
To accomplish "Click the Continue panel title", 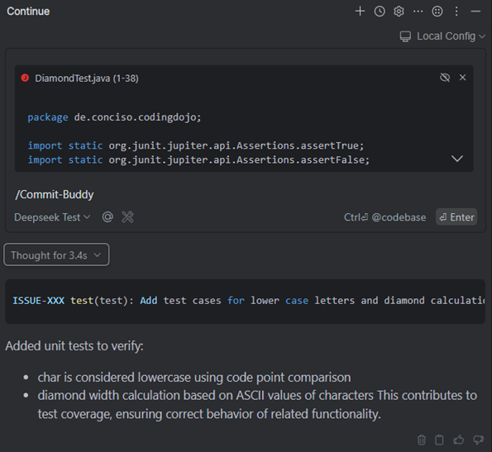I will (x=28, y=12).
